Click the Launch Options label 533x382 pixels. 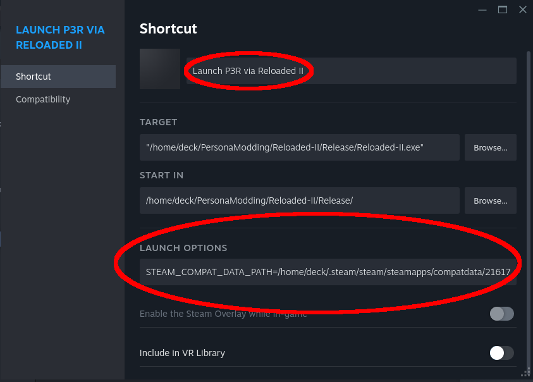(183, 248)
